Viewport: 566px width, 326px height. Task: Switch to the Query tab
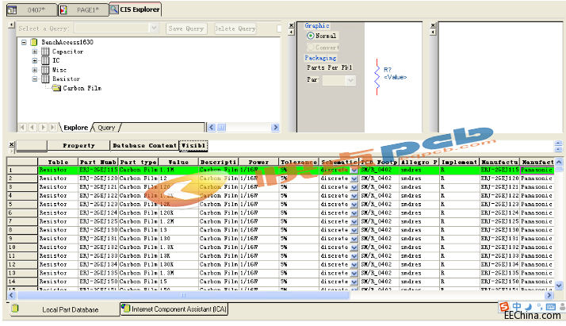106,128
